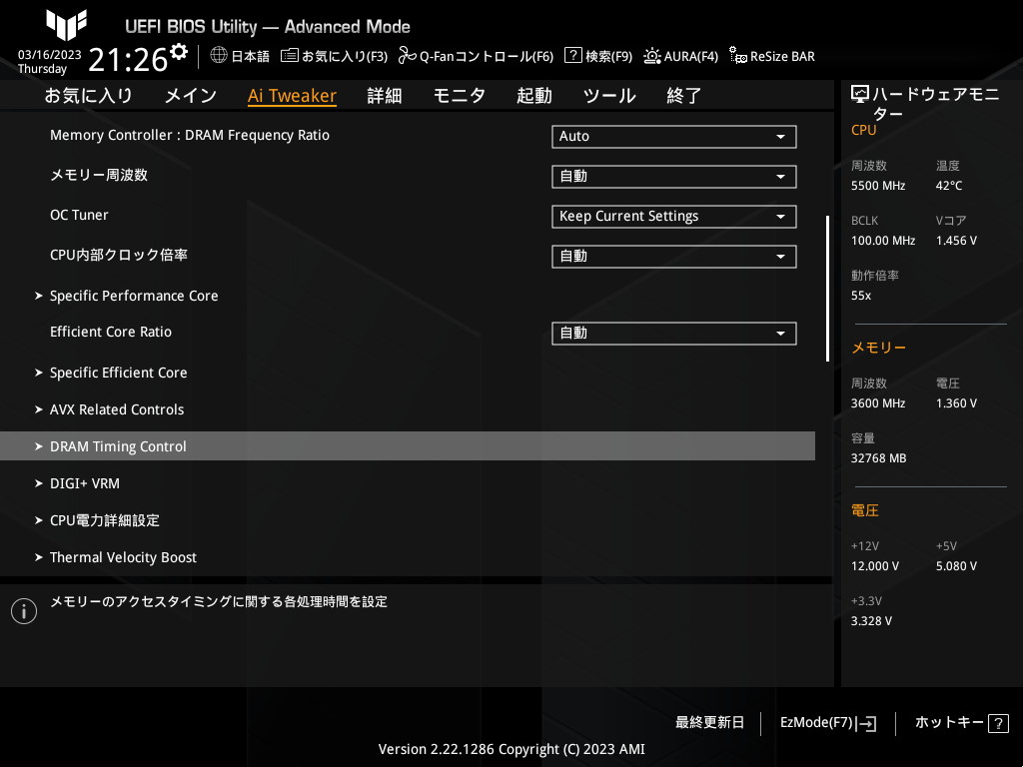Click the 03/16/2023 date text
This screenshot has height=767, width=1023.
point(50,55)
